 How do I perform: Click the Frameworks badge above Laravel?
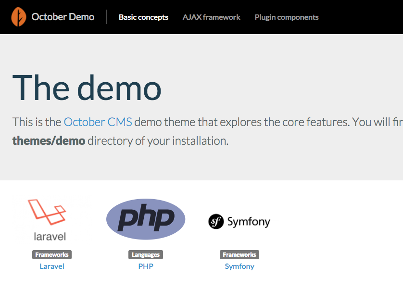(x=52, y=255)
